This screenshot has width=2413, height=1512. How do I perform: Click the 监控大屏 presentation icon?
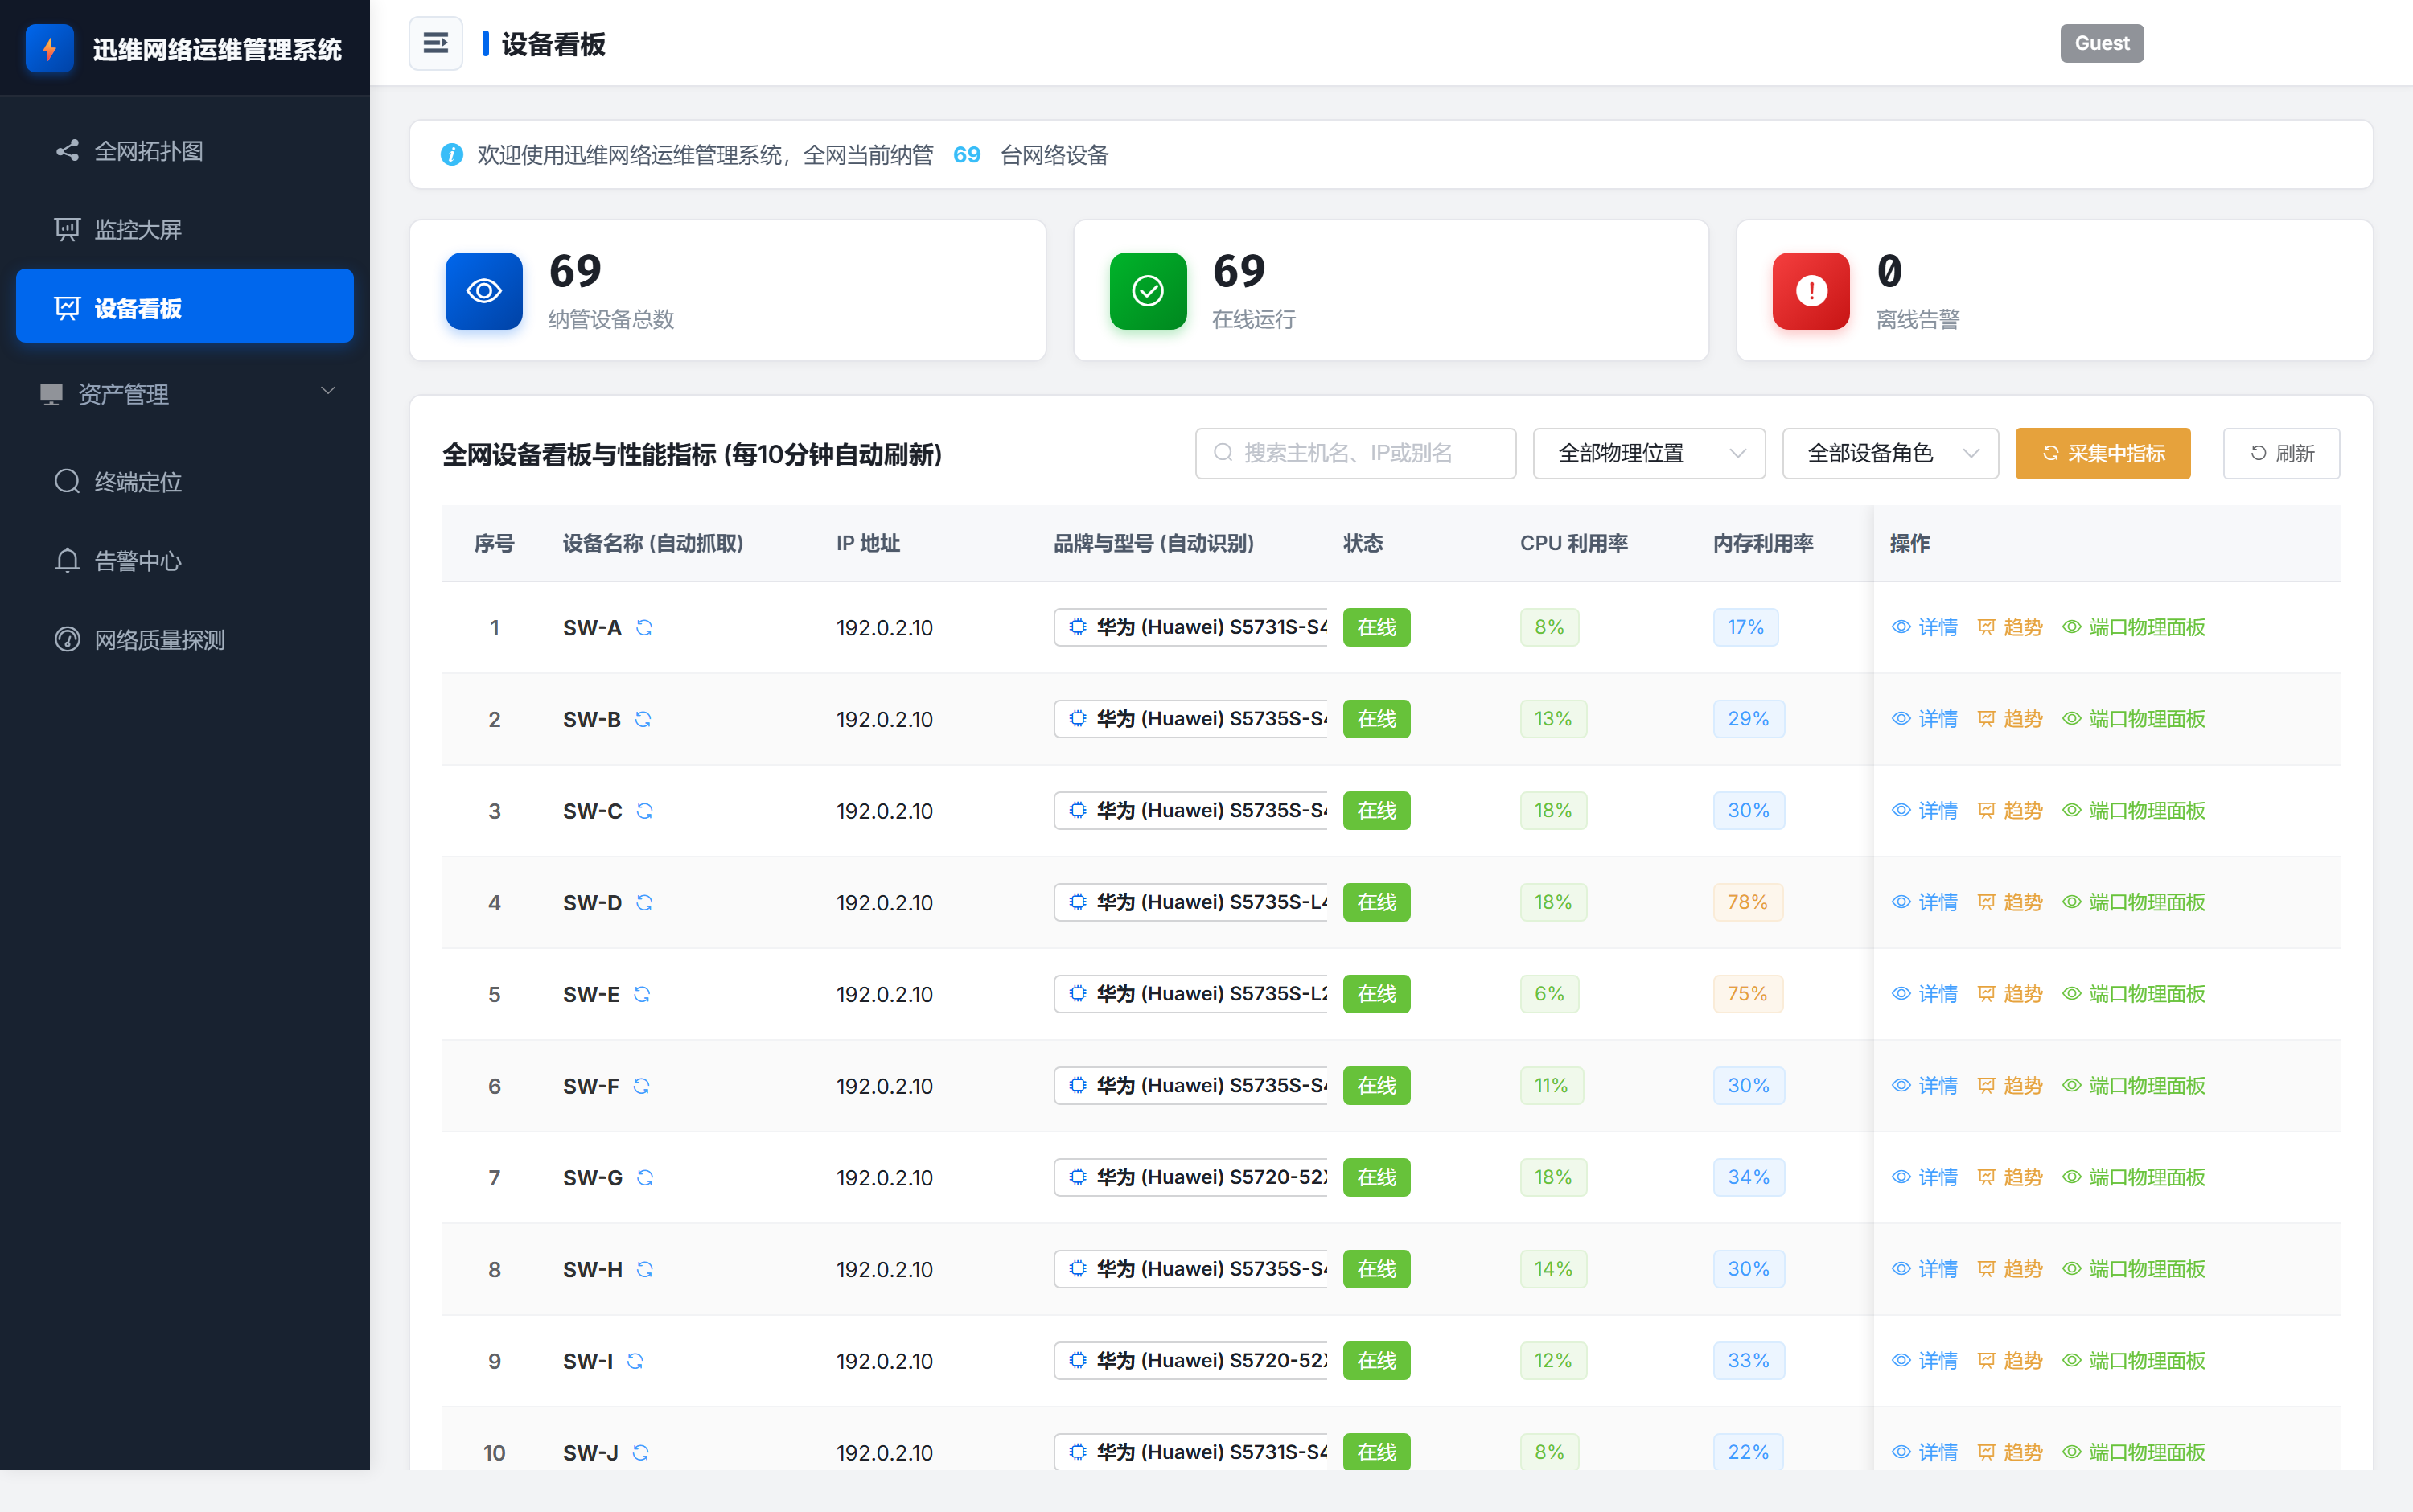(67, 230)
